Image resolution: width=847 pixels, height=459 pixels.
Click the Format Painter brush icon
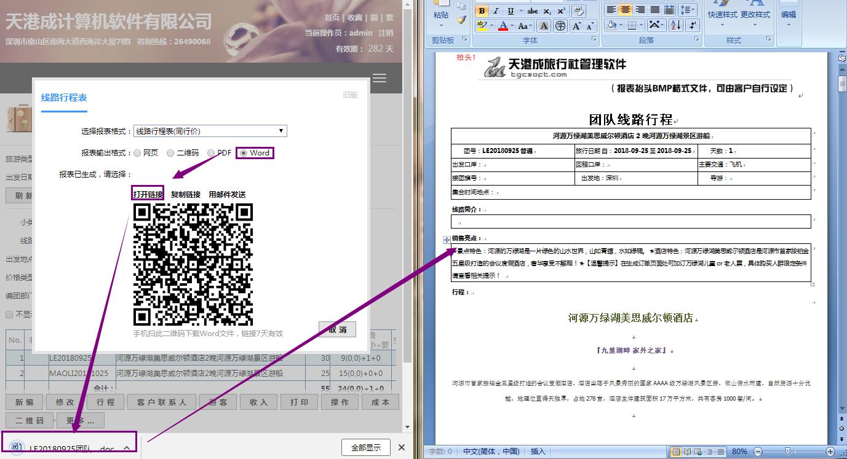462,20
